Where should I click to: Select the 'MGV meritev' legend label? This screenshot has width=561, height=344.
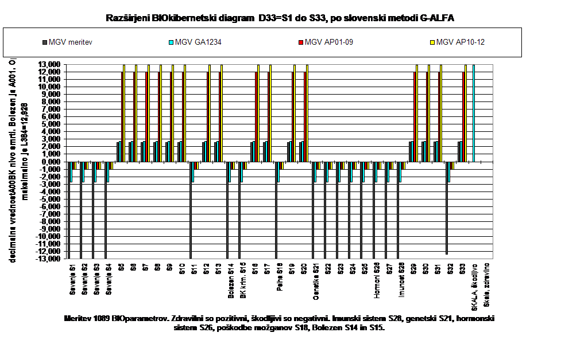71,42
